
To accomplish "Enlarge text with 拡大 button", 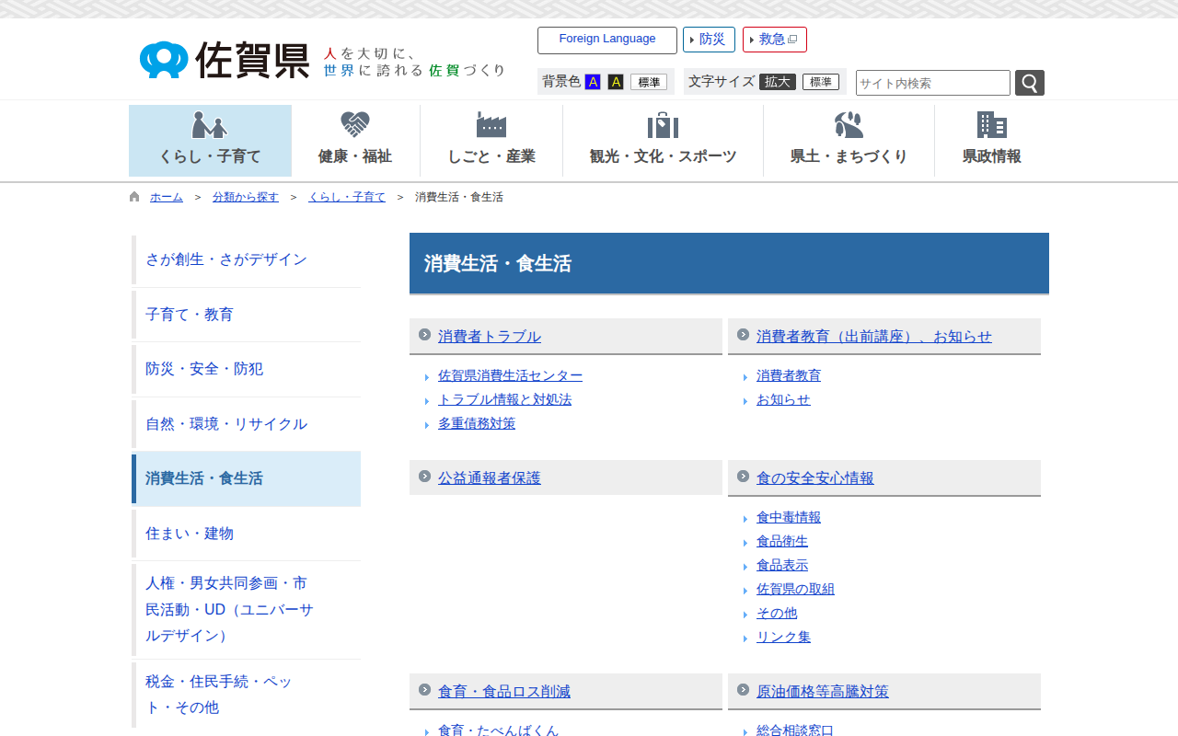I will (x=777, y=82).
